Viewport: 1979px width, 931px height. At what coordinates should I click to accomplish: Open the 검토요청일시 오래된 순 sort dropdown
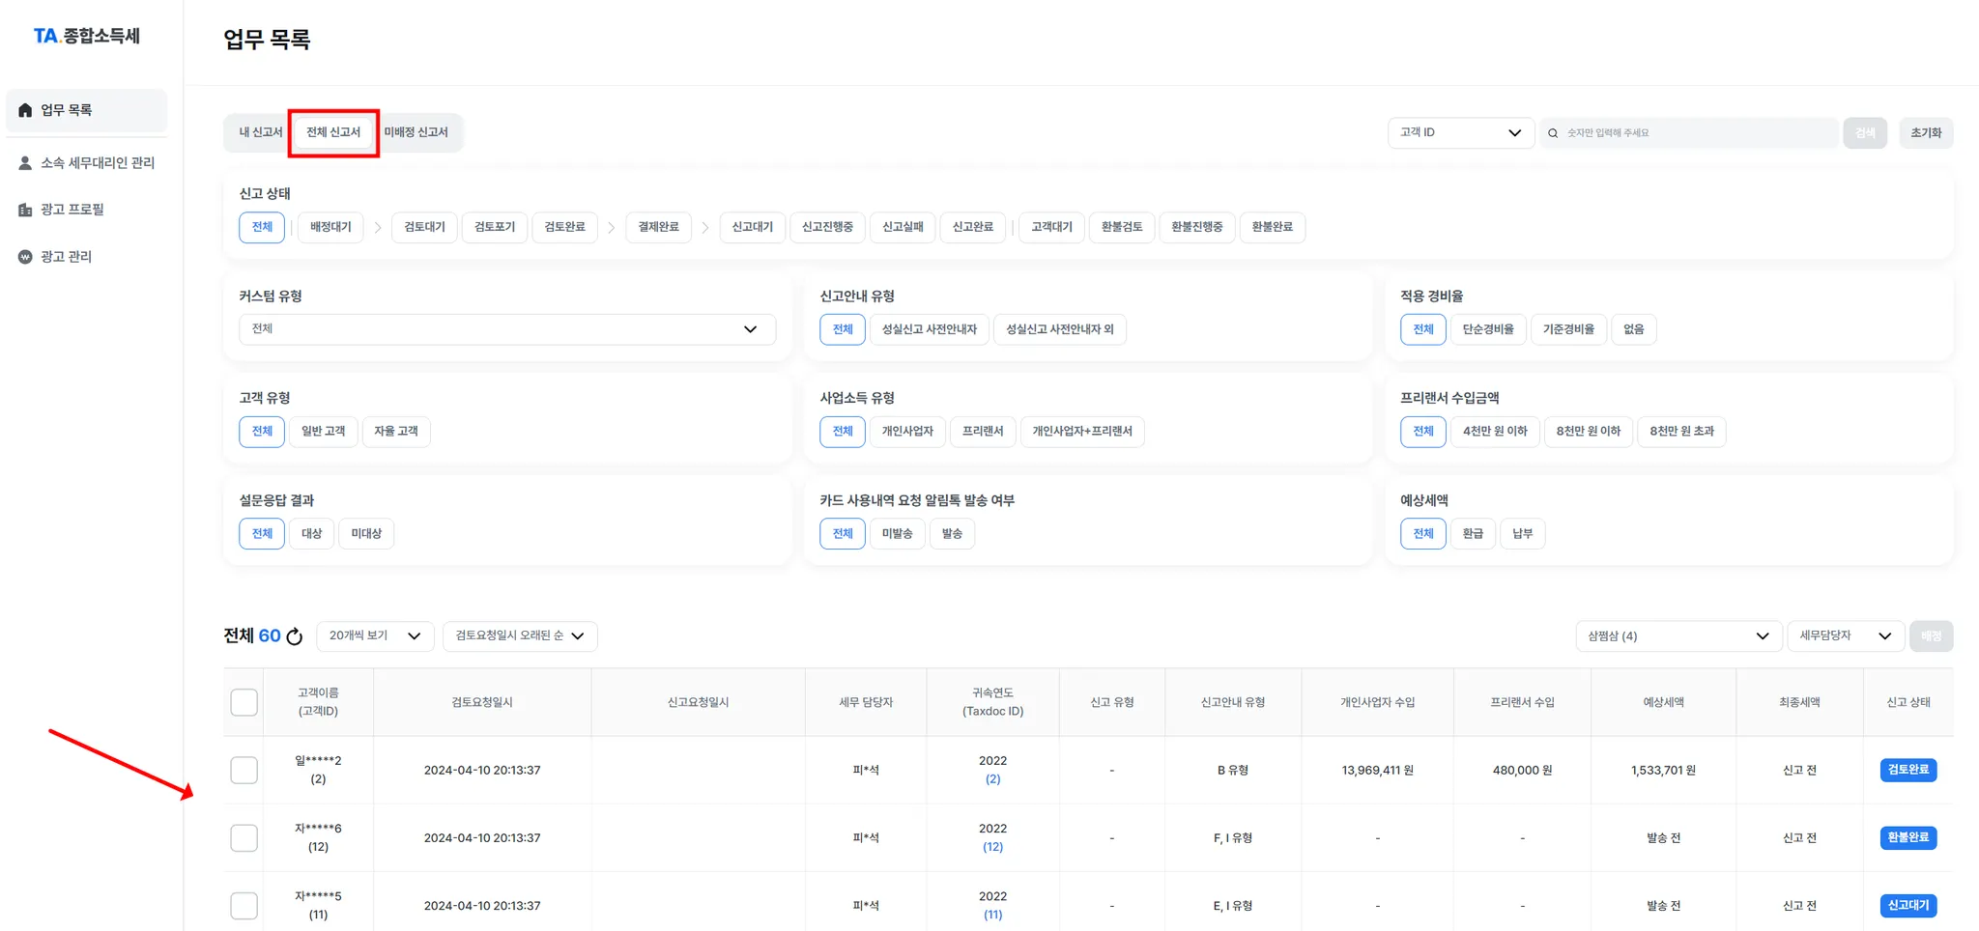pos(519,635)
